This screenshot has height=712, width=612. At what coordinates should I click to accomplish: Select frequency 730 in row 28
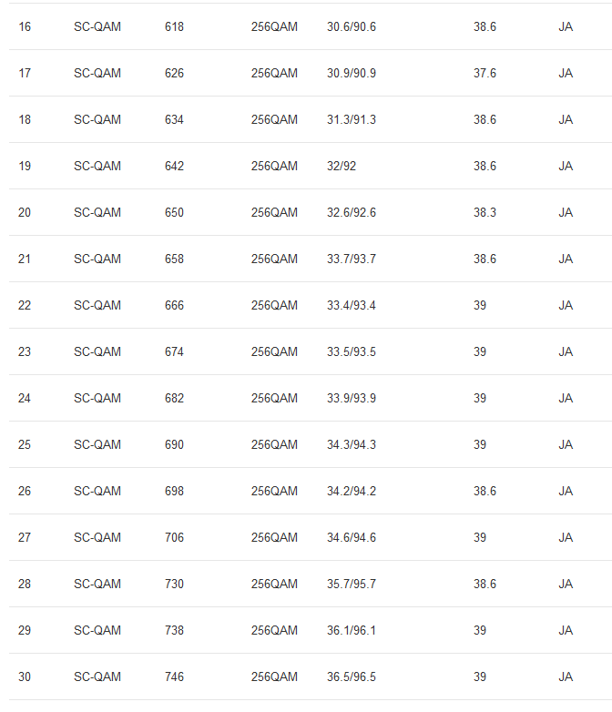[x=174, y=585]
